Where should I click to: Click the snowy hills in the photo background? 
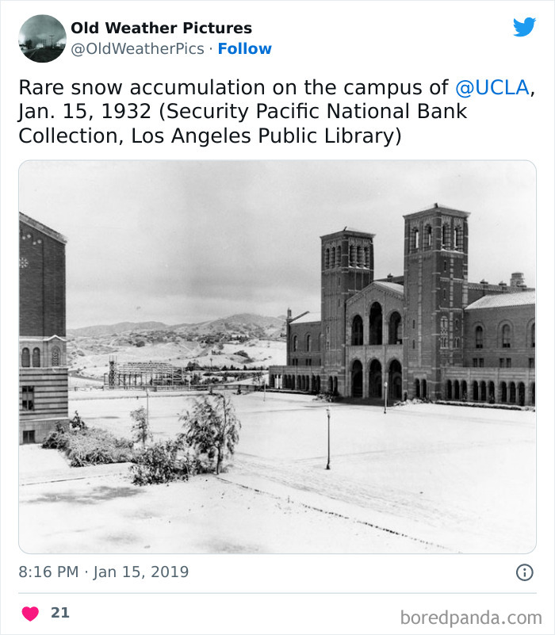pos(182,331)
